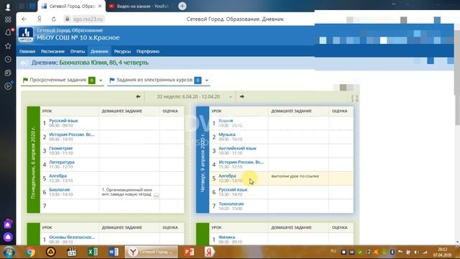The height and width of the screenshot is (259, 460).
Task: Open Thursday's Алгебра lesson
Action: [x=227, y=176]
